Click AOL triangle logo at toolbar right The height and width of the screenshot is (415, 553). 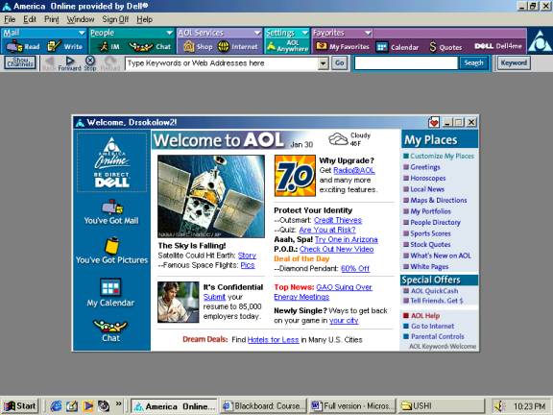click(540, 41)
